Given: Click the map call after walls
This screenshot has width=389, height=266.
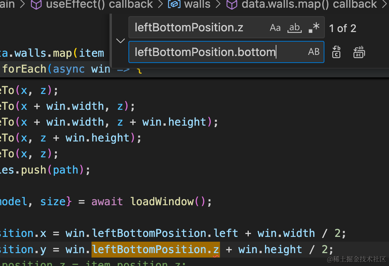Looking at the screenshot, I should tap(62, 53).
